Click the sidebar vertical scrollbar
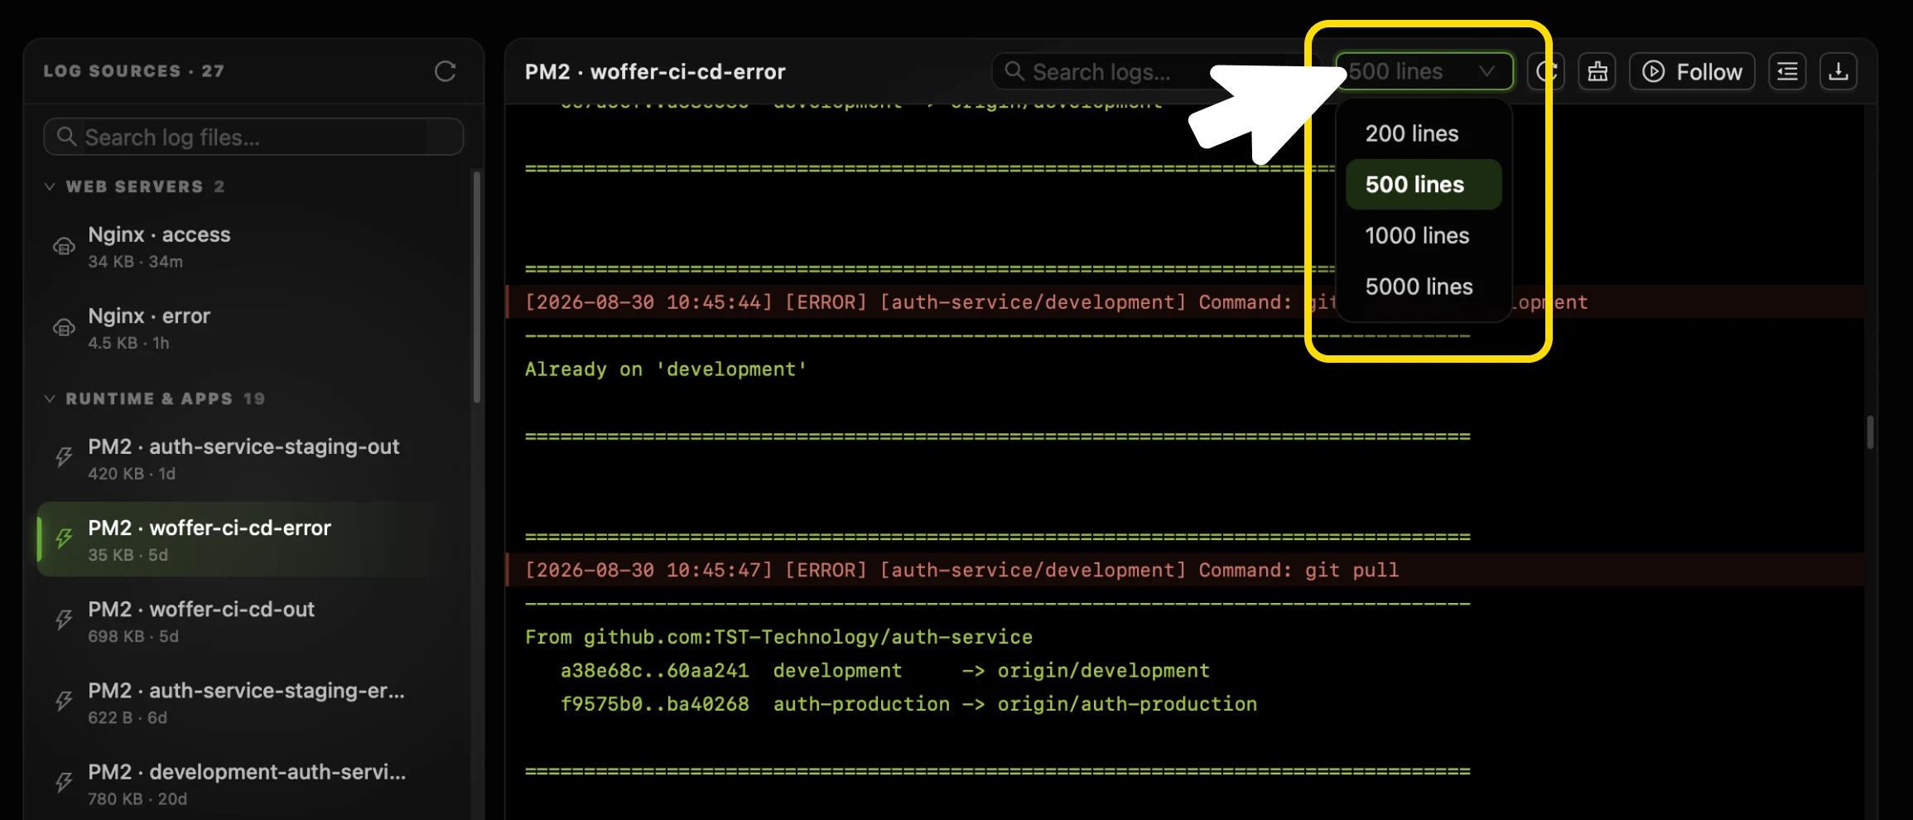1913x820 pixels. (477, 287)
